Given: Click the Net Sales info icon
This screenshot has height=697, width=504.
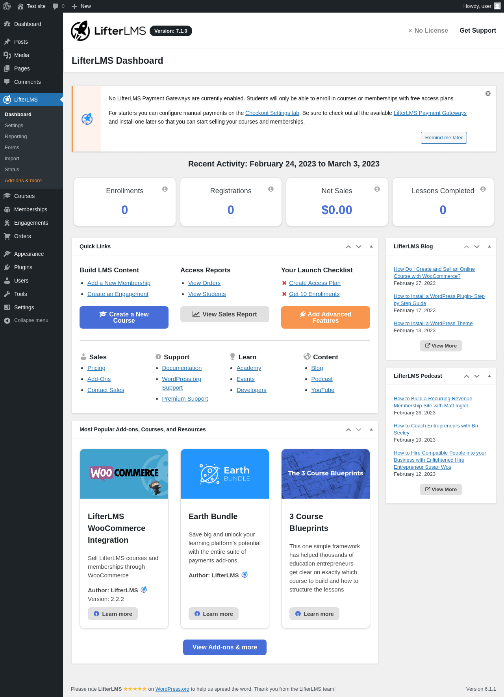Looking at the screenshot, I should point(377,189).
